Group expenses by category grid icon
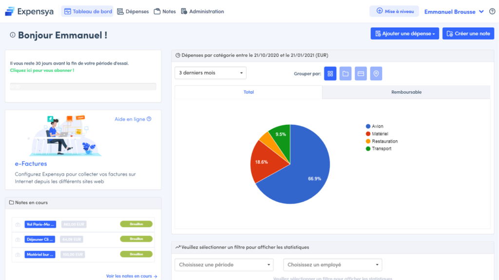Screen dimensions: 499x280 coord(330,74)
